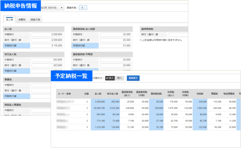Select the first row's 市民税 cell 229,000
Screen dimensions: 241x148
click(x=200, y=102)
